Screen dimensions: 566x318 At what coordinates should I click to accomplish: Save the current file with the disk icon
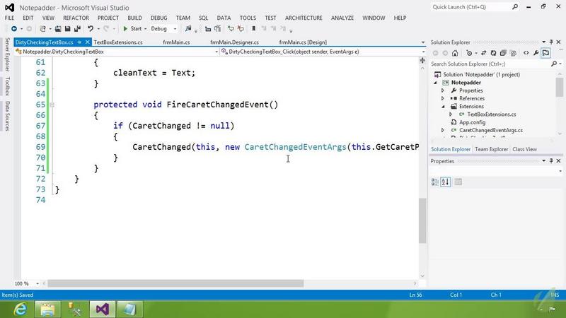67,28
